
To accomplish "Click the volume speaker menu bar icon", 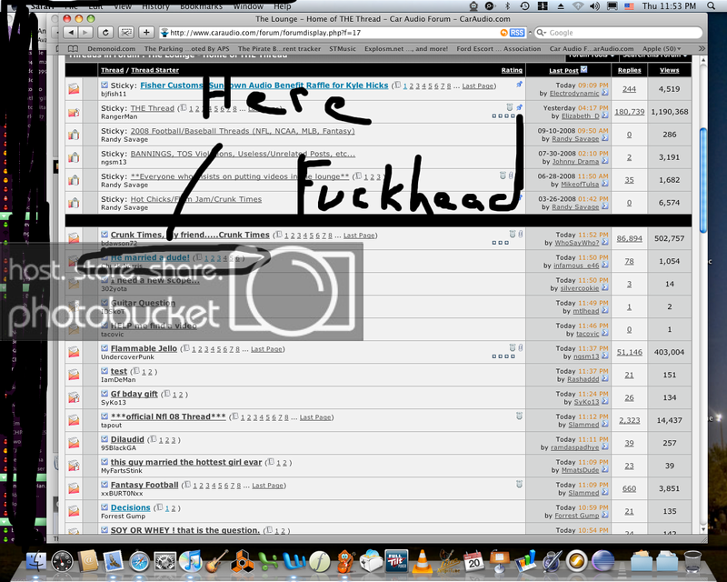I will (594, 6).
